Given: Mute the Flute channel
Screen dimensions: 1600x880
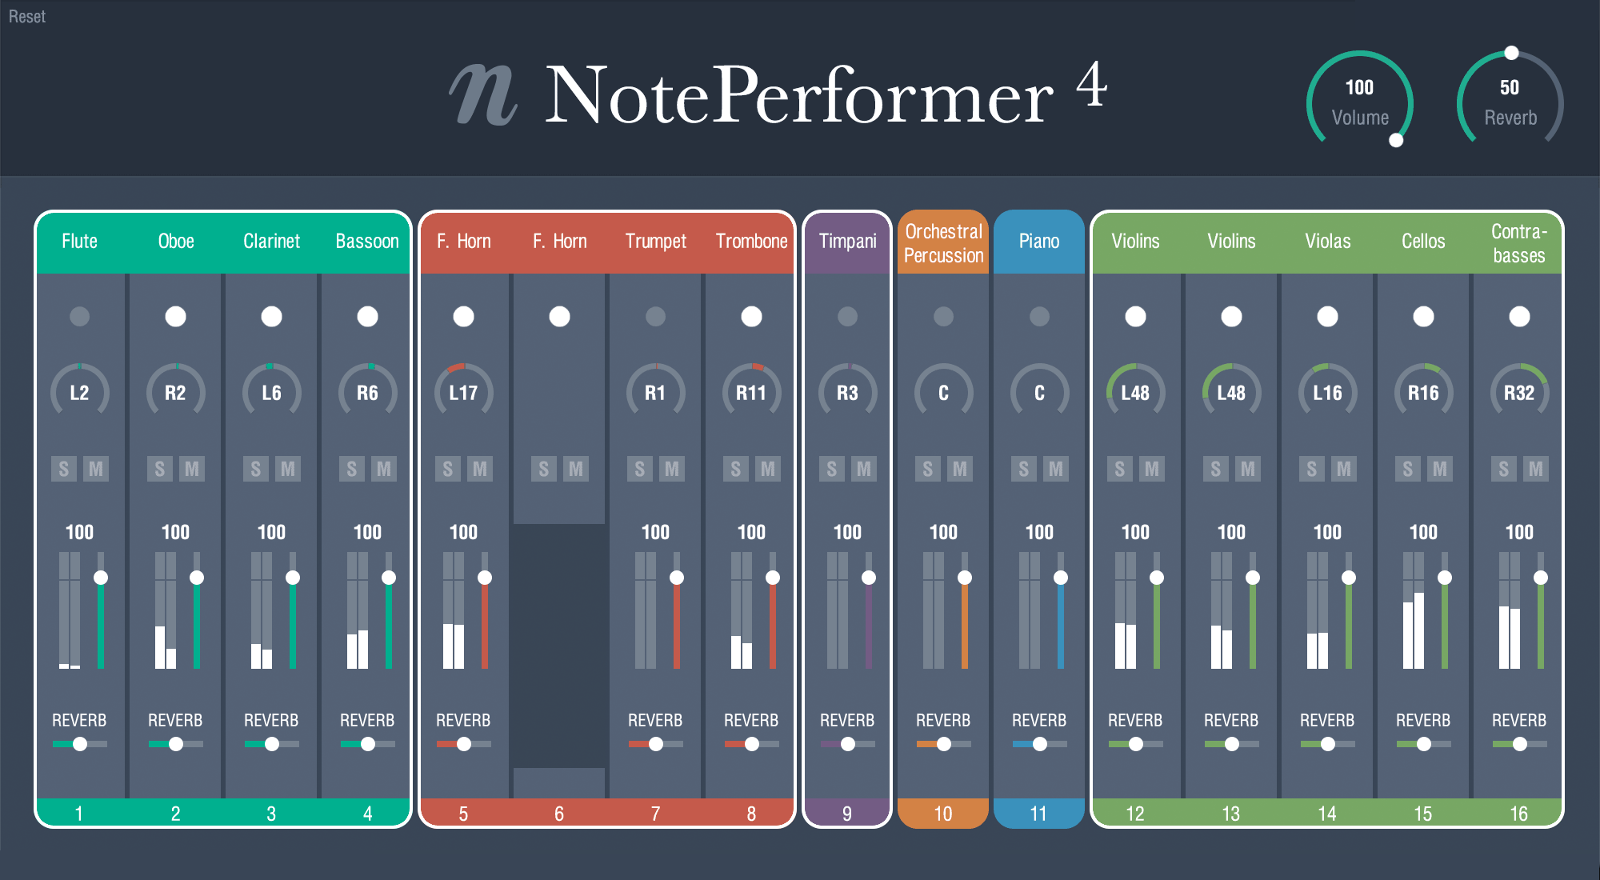Looking at the screenshot, I should [x=96, y=469].
